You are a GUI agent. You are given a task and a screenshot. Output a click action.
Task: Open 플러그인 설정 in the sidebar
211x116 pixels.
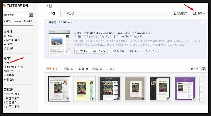click(12, 94)
